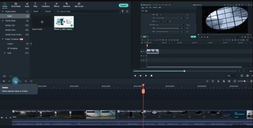Select All Templates
The width and height of the screenshot is (253, 128).
(x=12, y=48)
